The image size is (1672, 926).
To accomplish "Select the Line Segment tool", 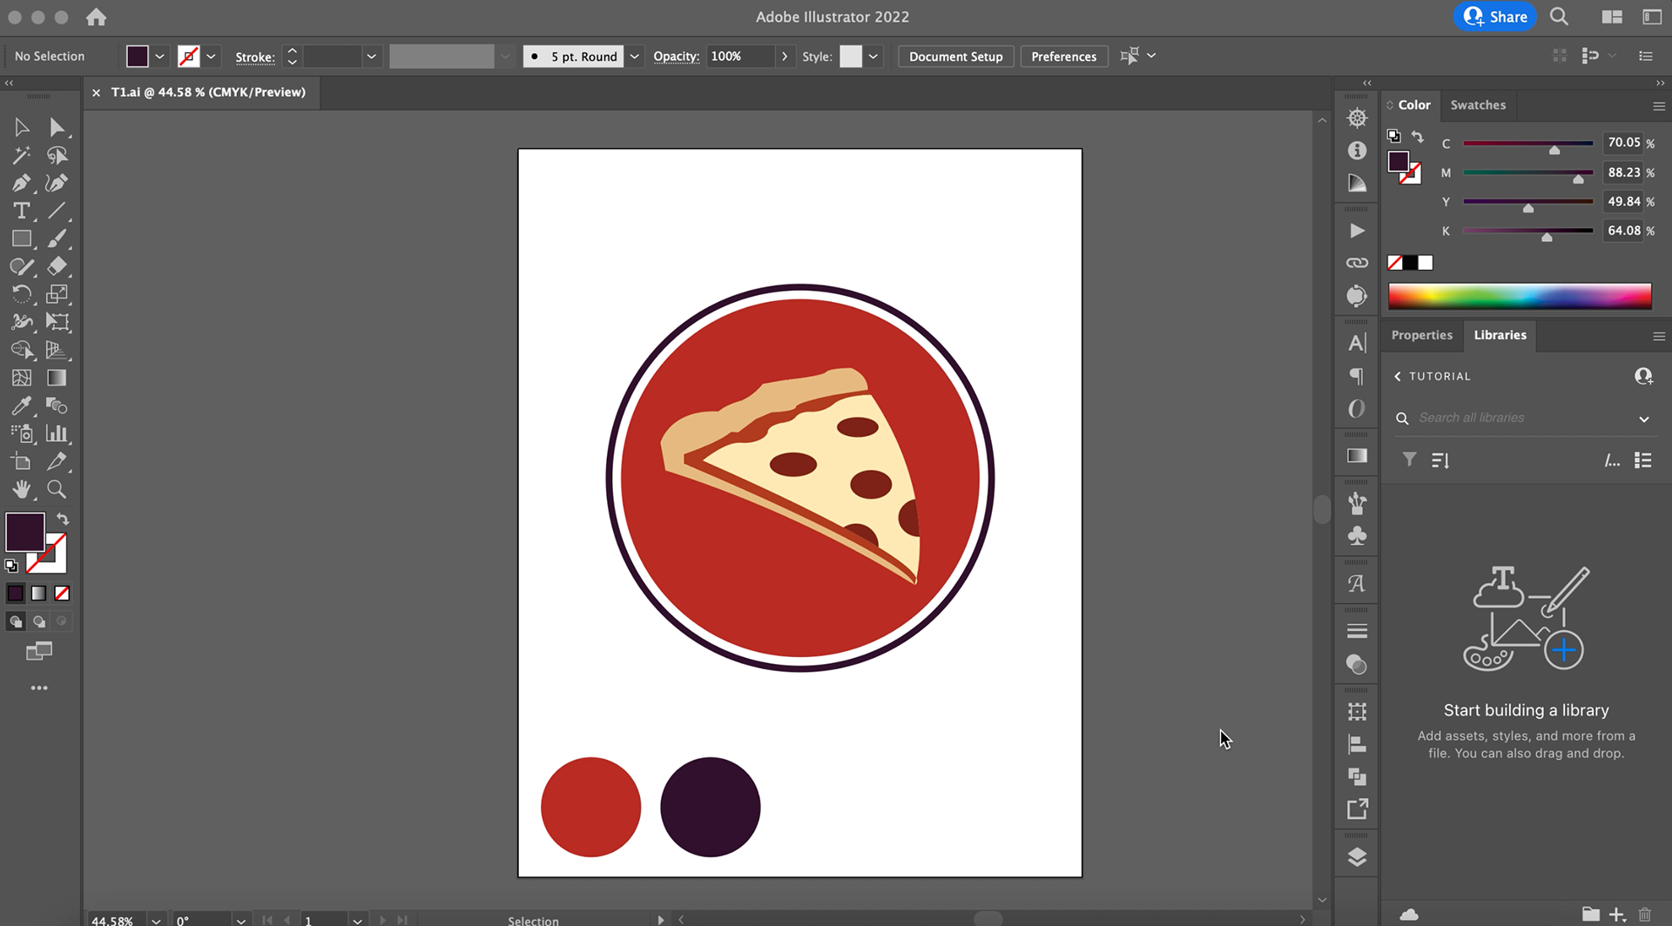I will tap(57, 211).
